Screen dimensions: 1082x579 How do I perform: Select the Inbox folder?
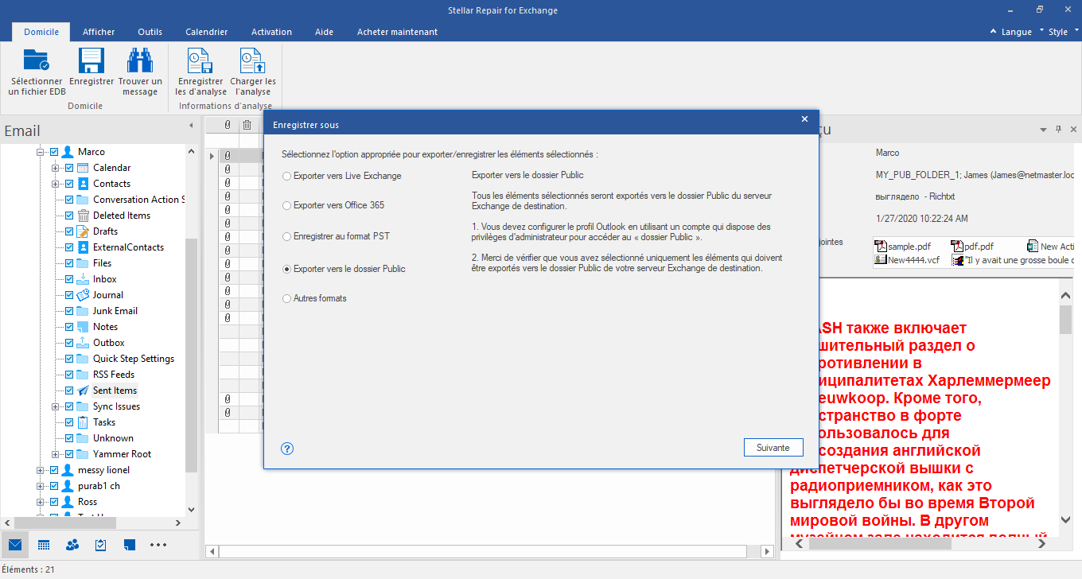(x=104, y=279)
